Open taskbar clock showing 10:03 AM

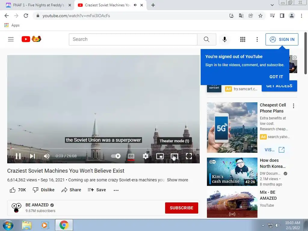292,225
